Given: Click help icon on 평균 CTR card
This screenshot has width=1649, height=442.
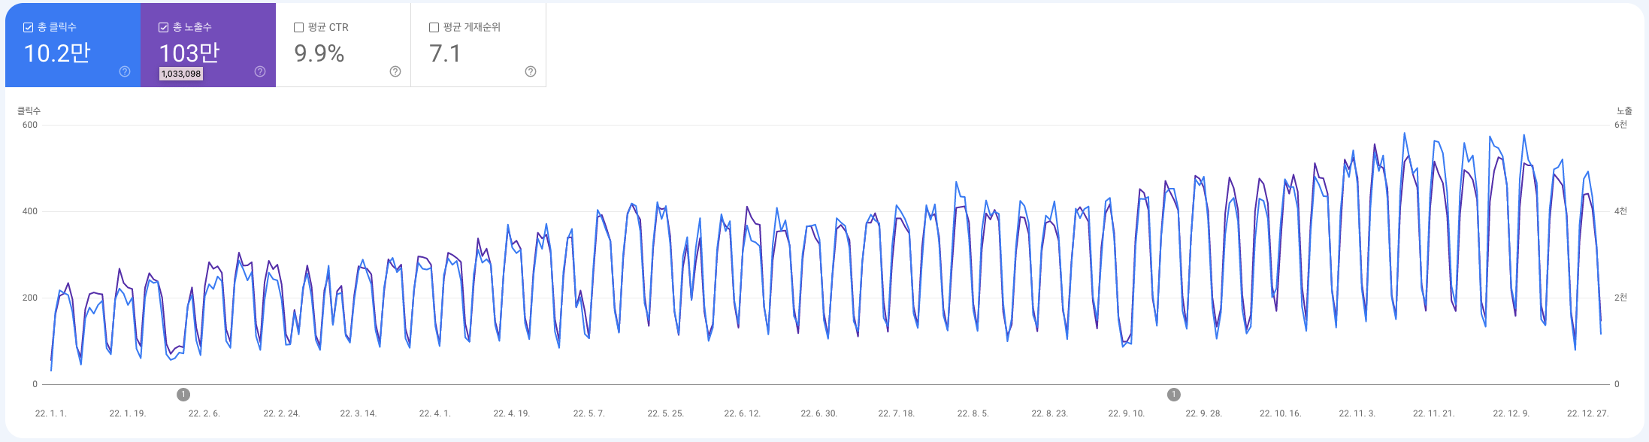Looking at the screenshot, I should [395, 71].
